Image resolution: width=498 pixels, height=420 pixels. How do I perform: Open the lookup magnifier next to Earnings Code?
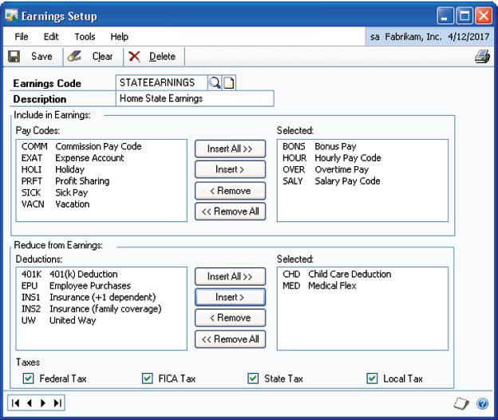click(215, 82)
